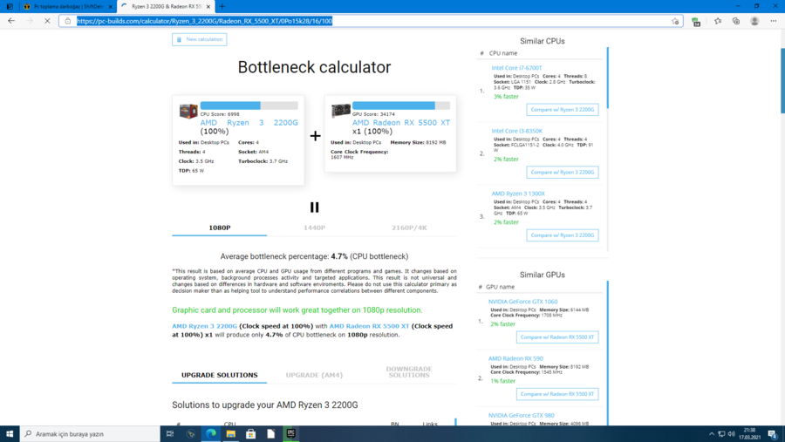Add page to favorites star icon
Image resolution: width=785 pixels, height=442 pixels.
coord(675,21)
